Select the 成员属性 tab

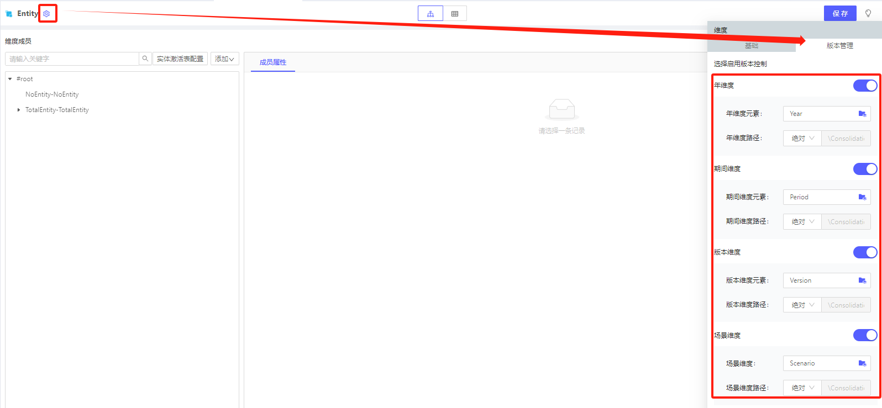pos(273,62)
